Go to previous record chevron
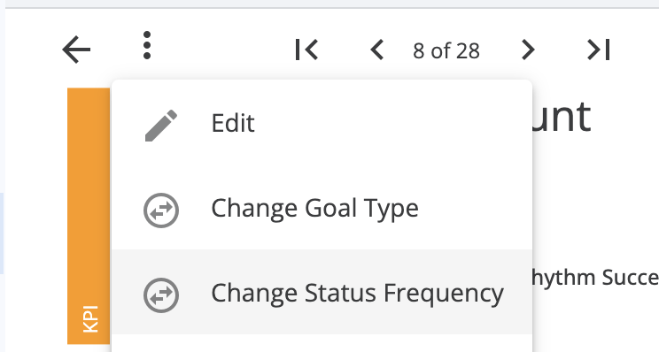Image resolution: width=659 pixels, height=352 pixels. (x=377, y=50)
